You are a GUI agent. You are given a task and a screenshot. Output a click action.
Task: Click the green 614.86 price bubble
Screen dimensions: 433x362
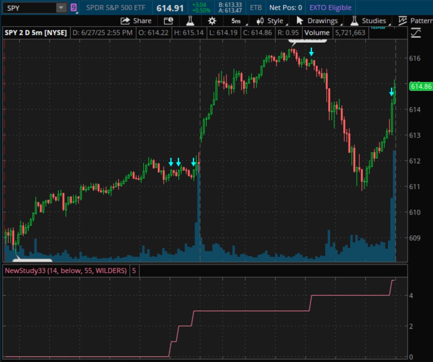click(x=420, y=86)
